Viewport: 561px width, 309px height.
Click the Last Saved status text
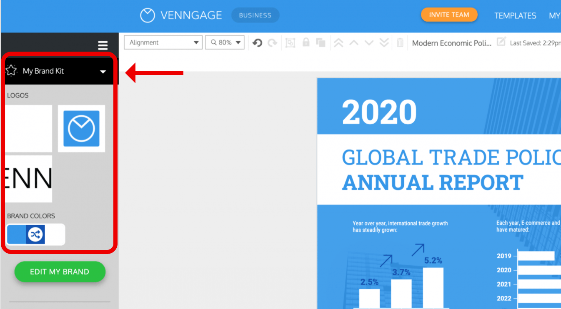(x=535, y=43)
